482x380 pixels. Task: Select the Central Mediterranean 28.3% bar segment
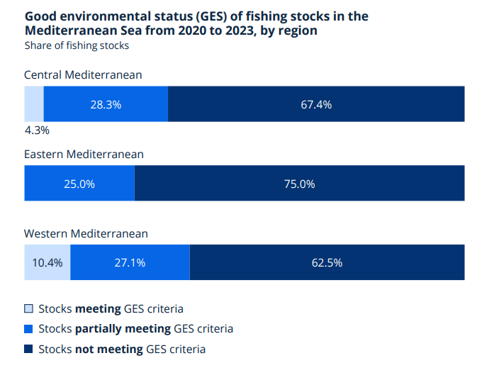(x=106, y=104)
